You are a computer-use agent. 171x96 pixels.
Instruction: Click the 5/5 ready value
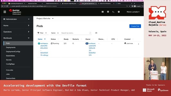point(65,43)
